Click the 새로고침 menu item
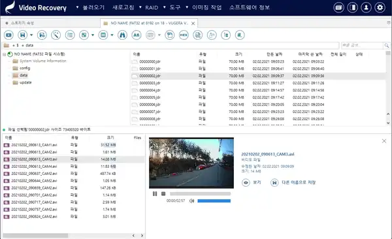Image resolution: width=392 pixels, height=239 pixels. point(123,7)
